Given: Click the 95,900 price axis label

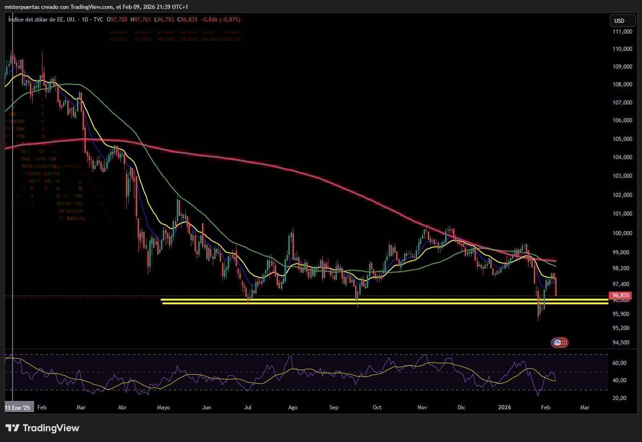Looking at the screenshot, I should [x=621, y=314].
